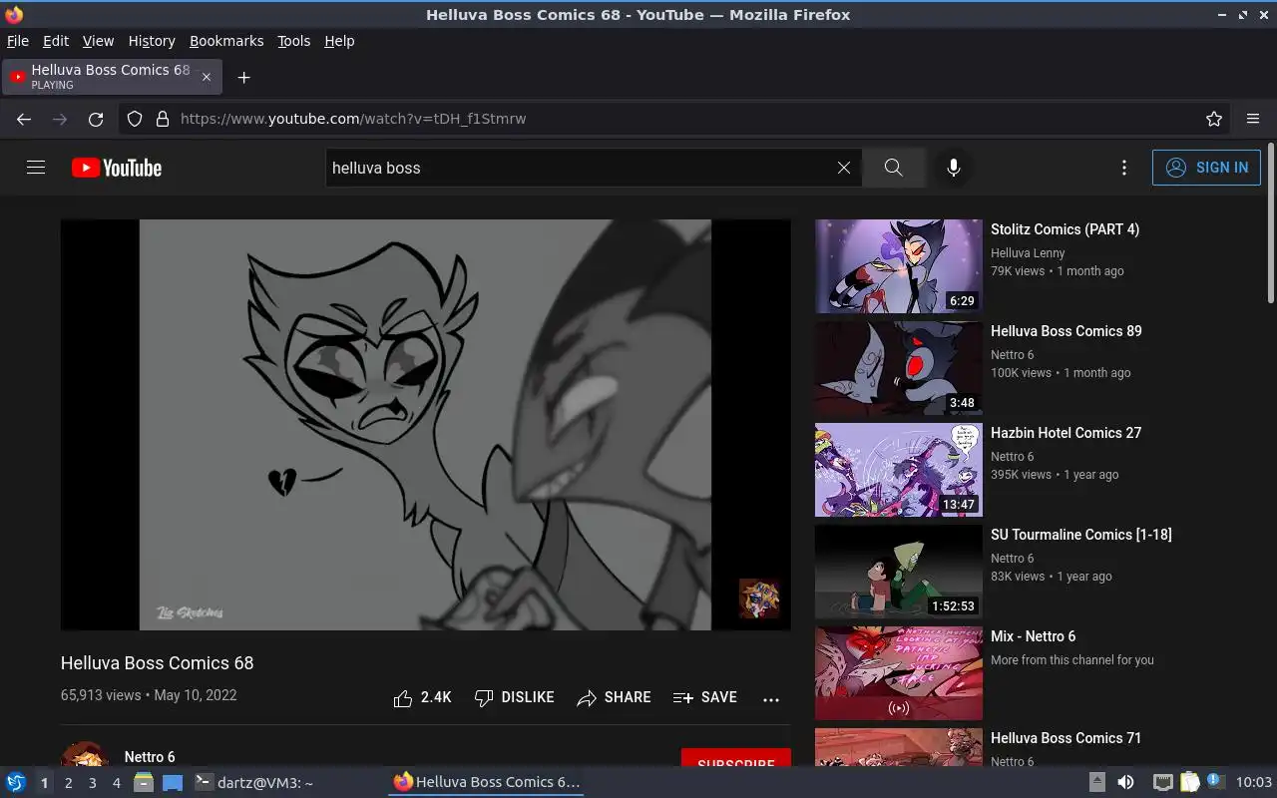Close the Helluva Boss Comics 68 tab
Image resolution: width=1277 pixels, height=798 pixels.
tap(207, 77)
